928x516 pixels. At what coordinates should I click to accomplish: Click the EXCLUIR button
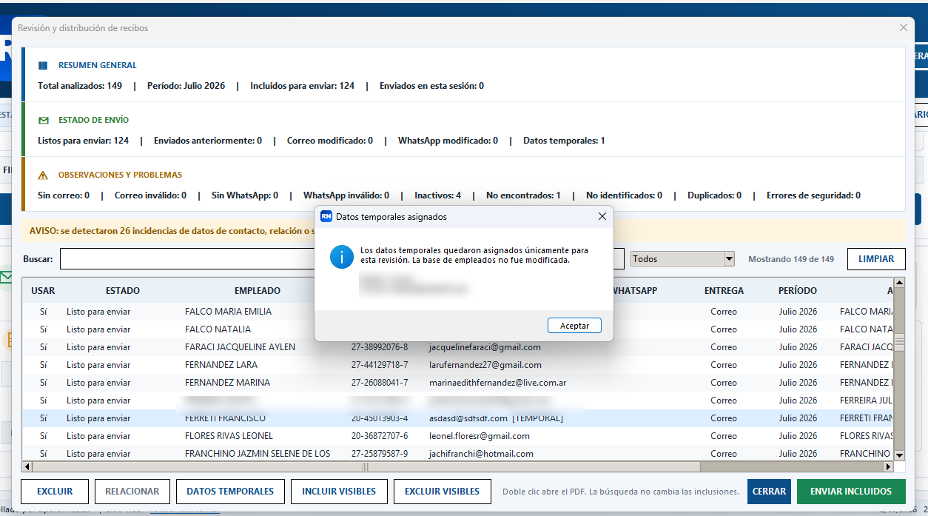click(x=55, y=492)
